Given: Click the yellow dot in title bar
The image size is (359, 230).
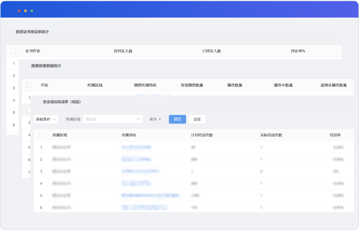Looking at the screenshot, I should click(x=26, y=11).
